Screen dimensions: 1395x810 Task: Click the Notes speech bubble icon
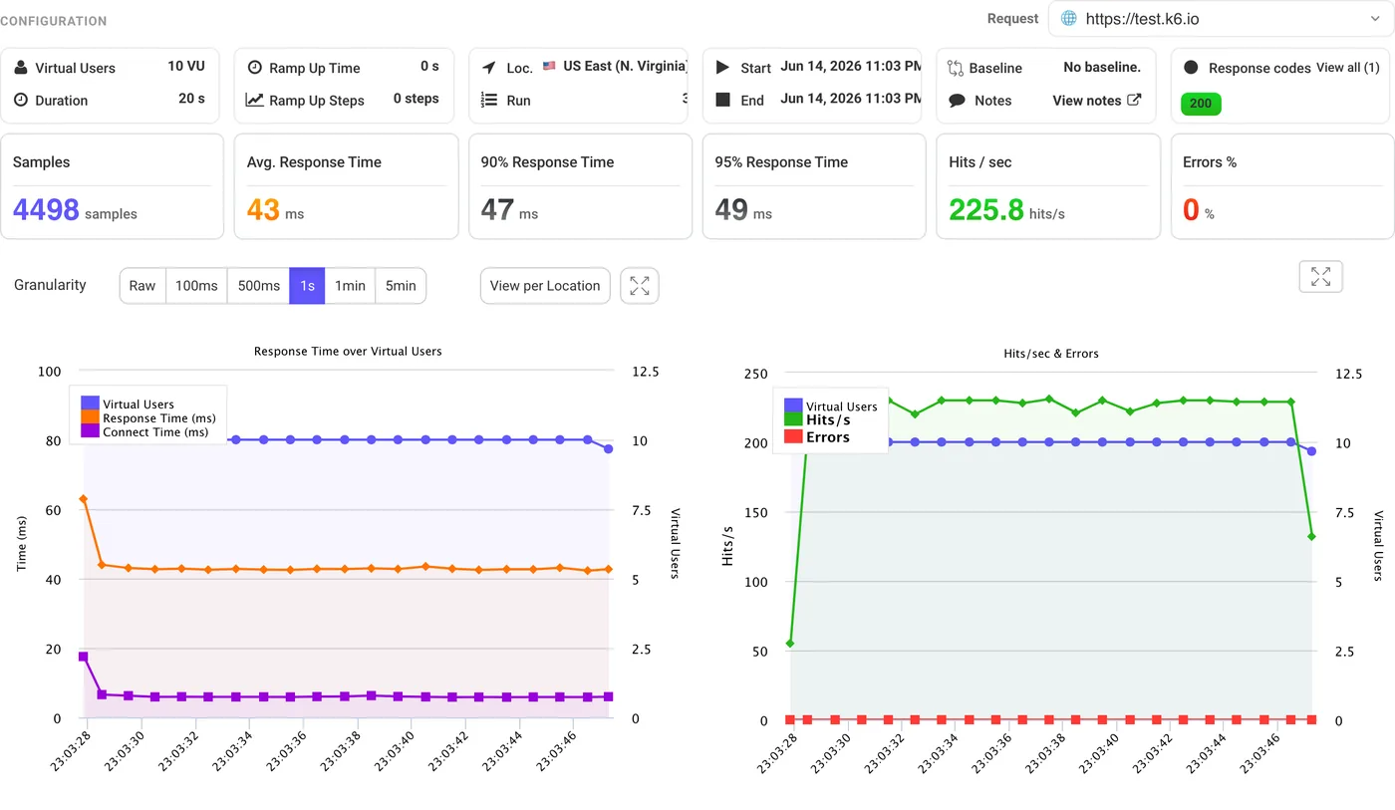pyautogui.click(x=957, y=101)
